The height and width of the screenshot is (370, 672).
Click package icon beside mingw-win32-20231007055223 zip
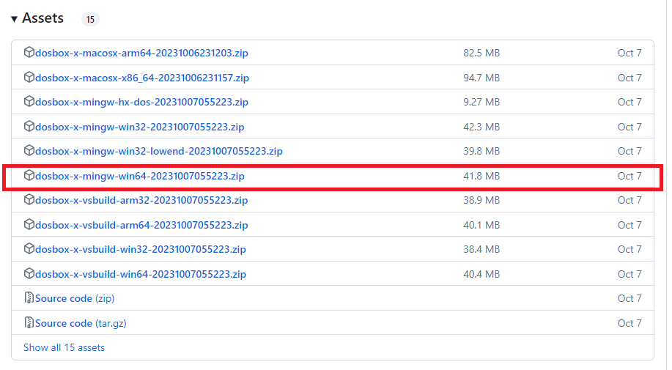[29, 126]
